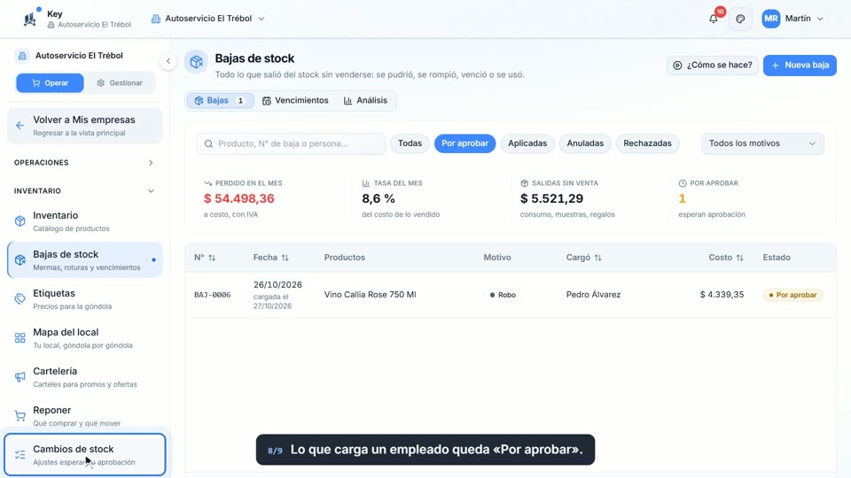Go to Reponer in sidebar
The width and height of the screenshot is (851, 478).
pyautogui.click(x=85, y=416)
